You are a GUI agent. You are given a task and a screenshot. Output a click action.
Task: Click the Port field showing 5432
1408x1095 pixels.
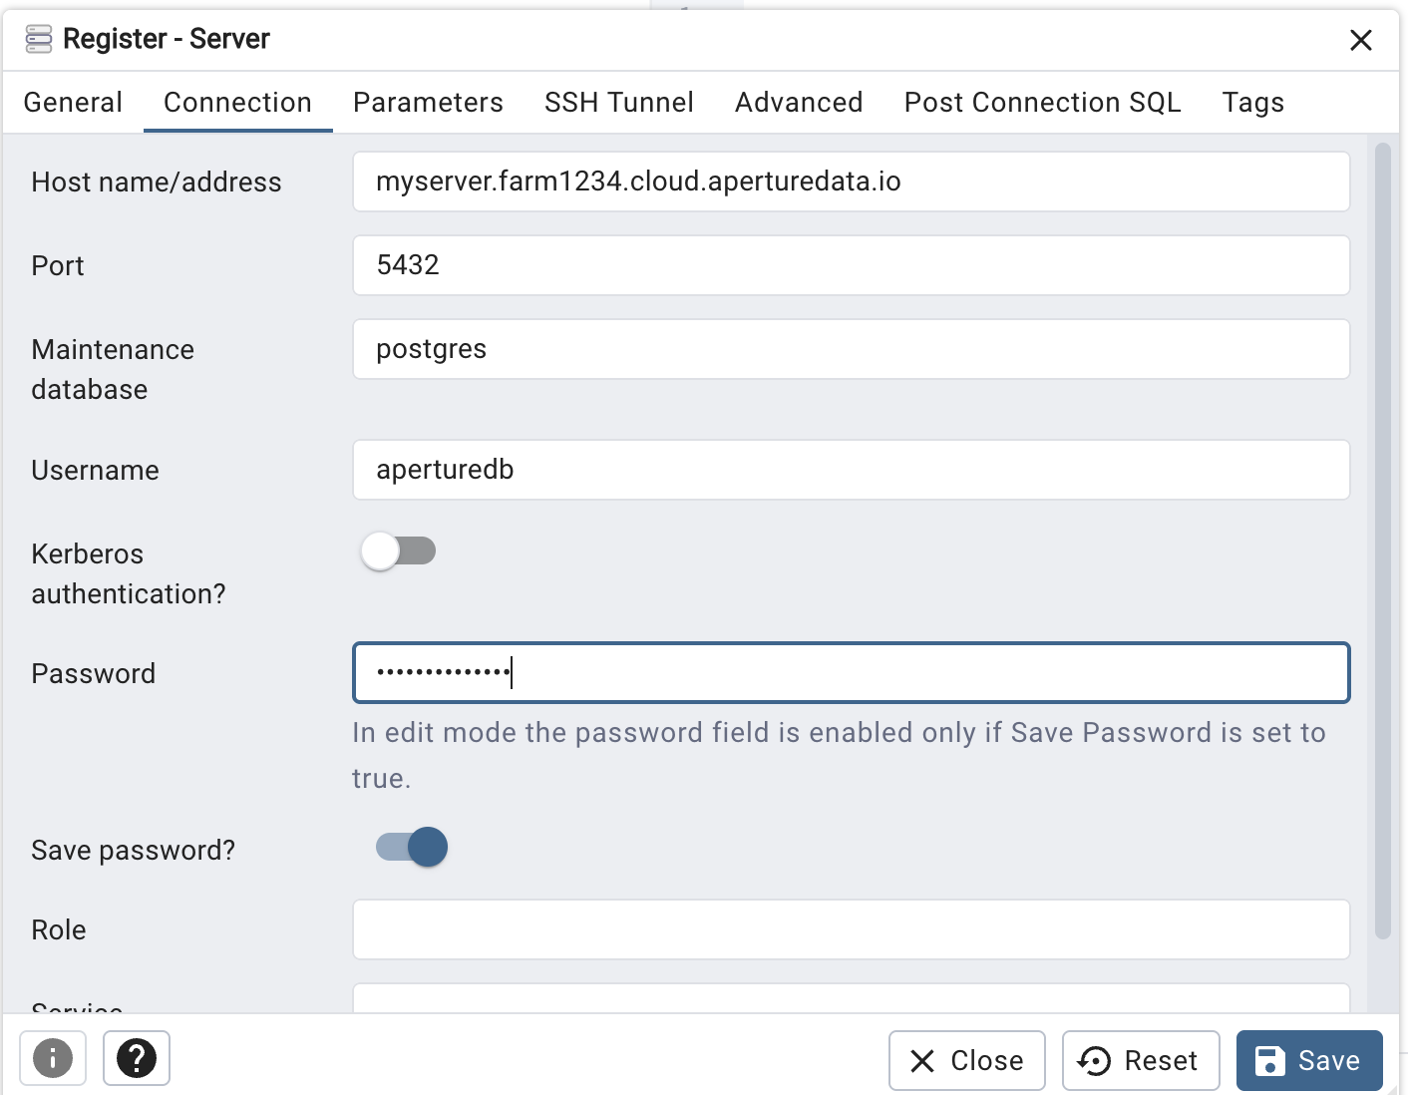click(x=852, y=265)
